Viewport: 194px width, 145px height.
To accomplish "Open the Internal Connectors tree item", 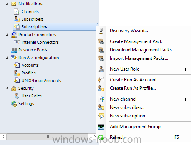I will point(40,42).
